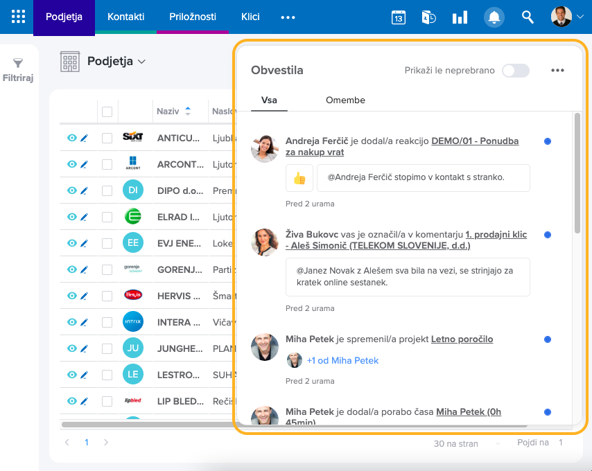Open the user profile avatar dropdown
592x471 pixels.
(x=567, y=17)
